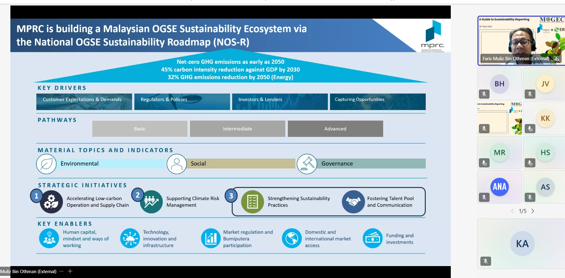Click the BH participant avatar

pyautogui.click(x=499, y=84)
